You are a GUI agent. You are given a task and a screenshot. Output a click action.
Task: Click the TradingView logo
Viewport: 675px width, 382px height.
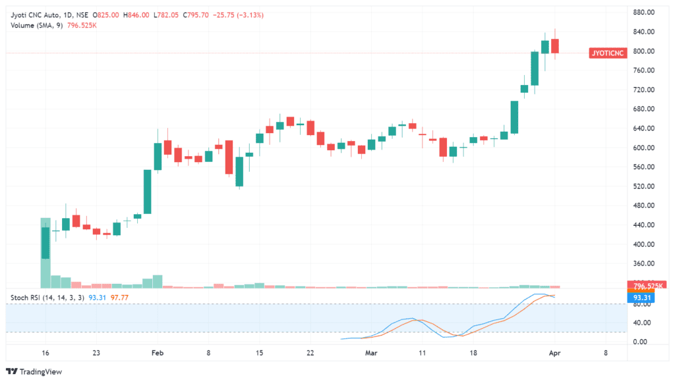point(34,371)
